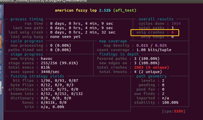Select the version number "2.52b"
The image size is (203, 120).
105,10
